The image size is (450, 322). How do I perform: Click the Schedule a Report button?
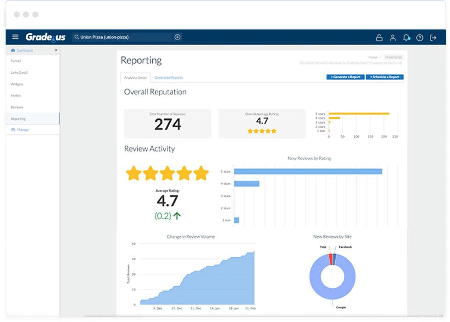click(x=384, y=77)
